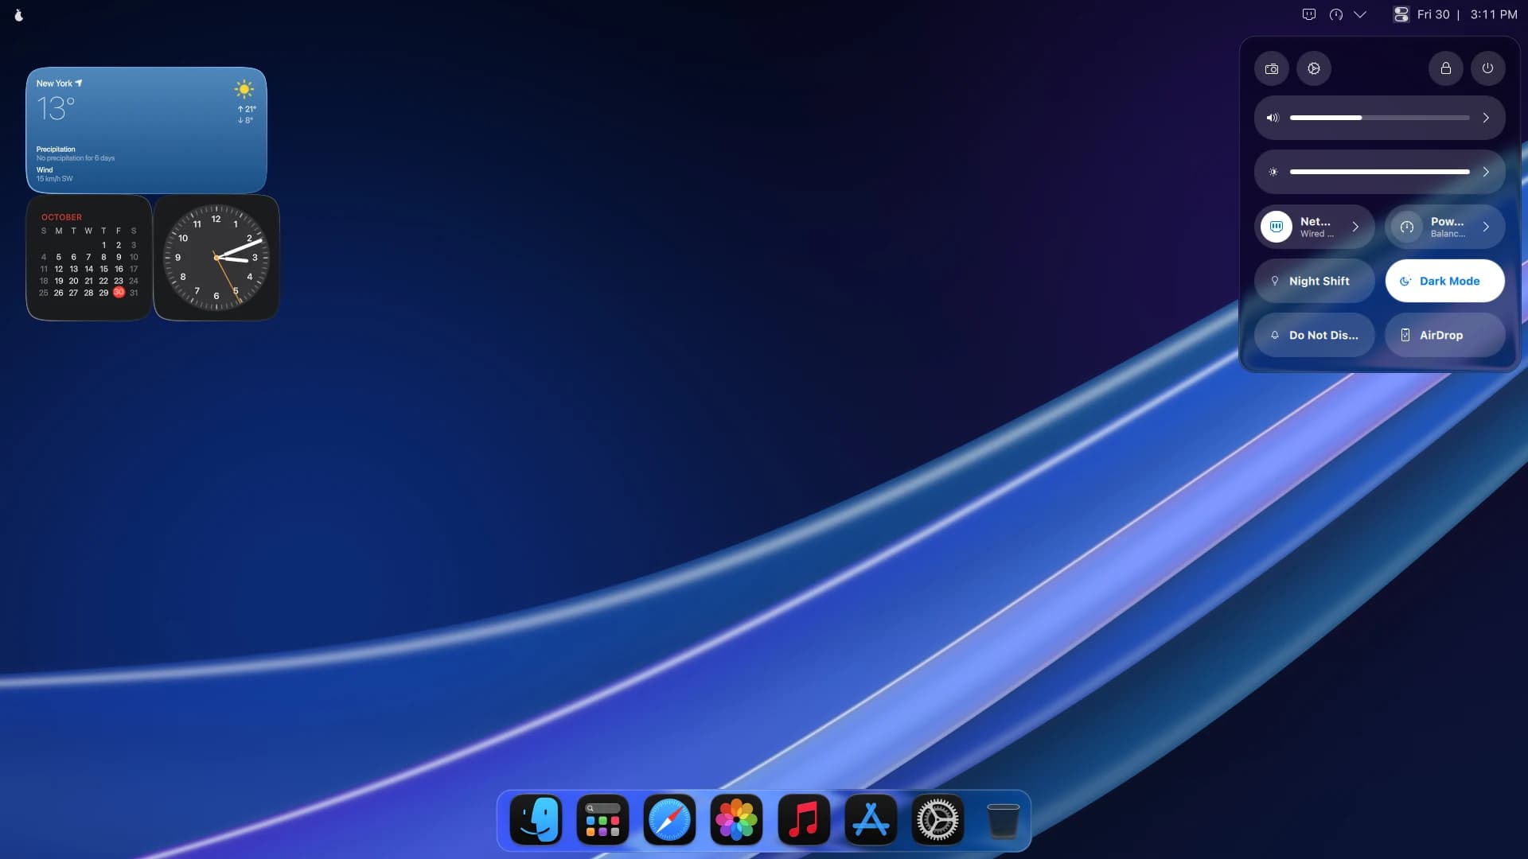Turn off Dark Mode toggle
The image size is (1528, 859).
coord(1445,281)
